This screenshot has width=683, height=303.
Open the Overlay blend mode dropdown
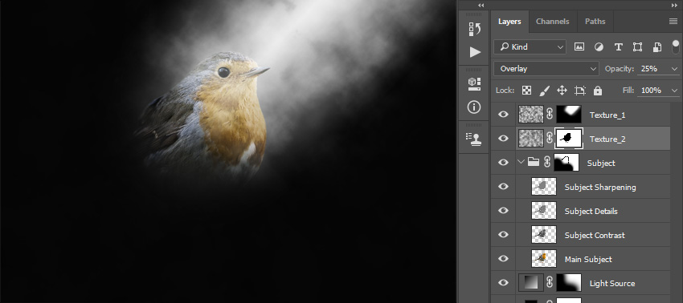546,69
